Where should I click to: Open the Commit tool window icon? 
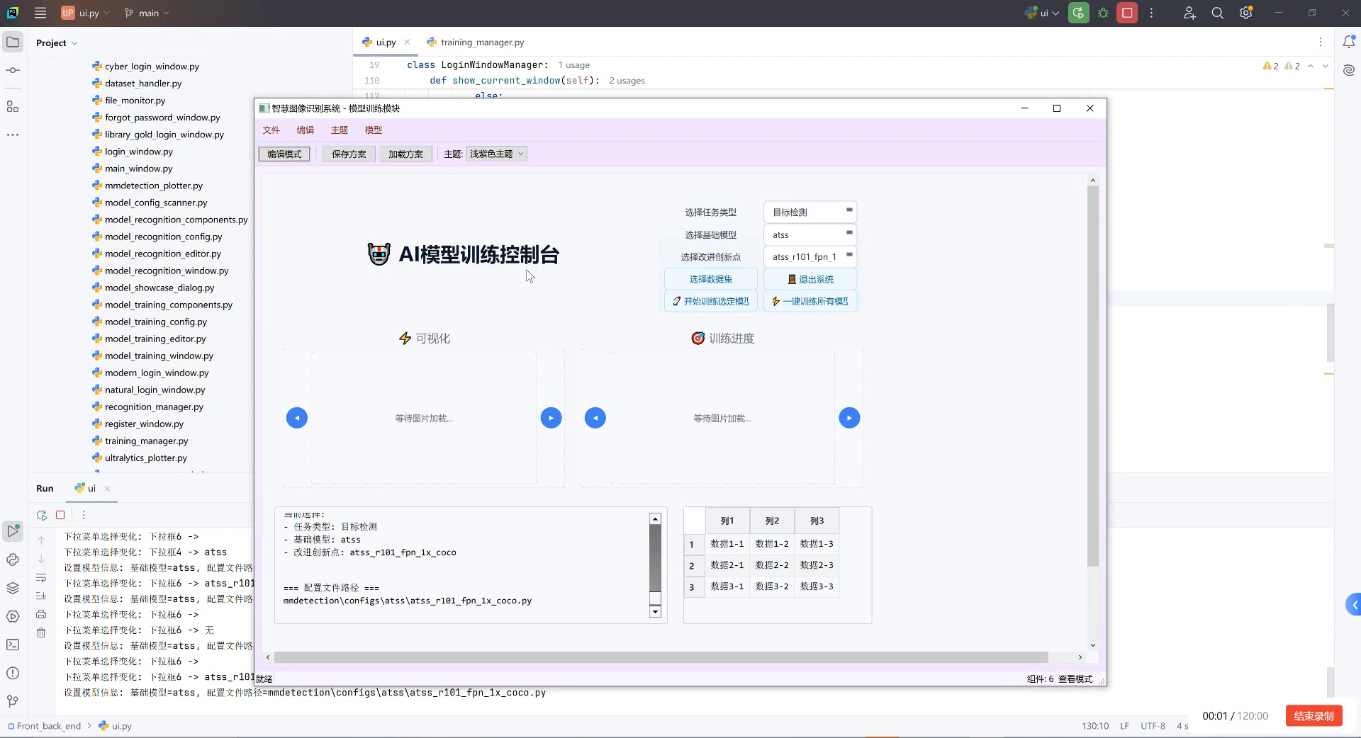coord(13,70)
